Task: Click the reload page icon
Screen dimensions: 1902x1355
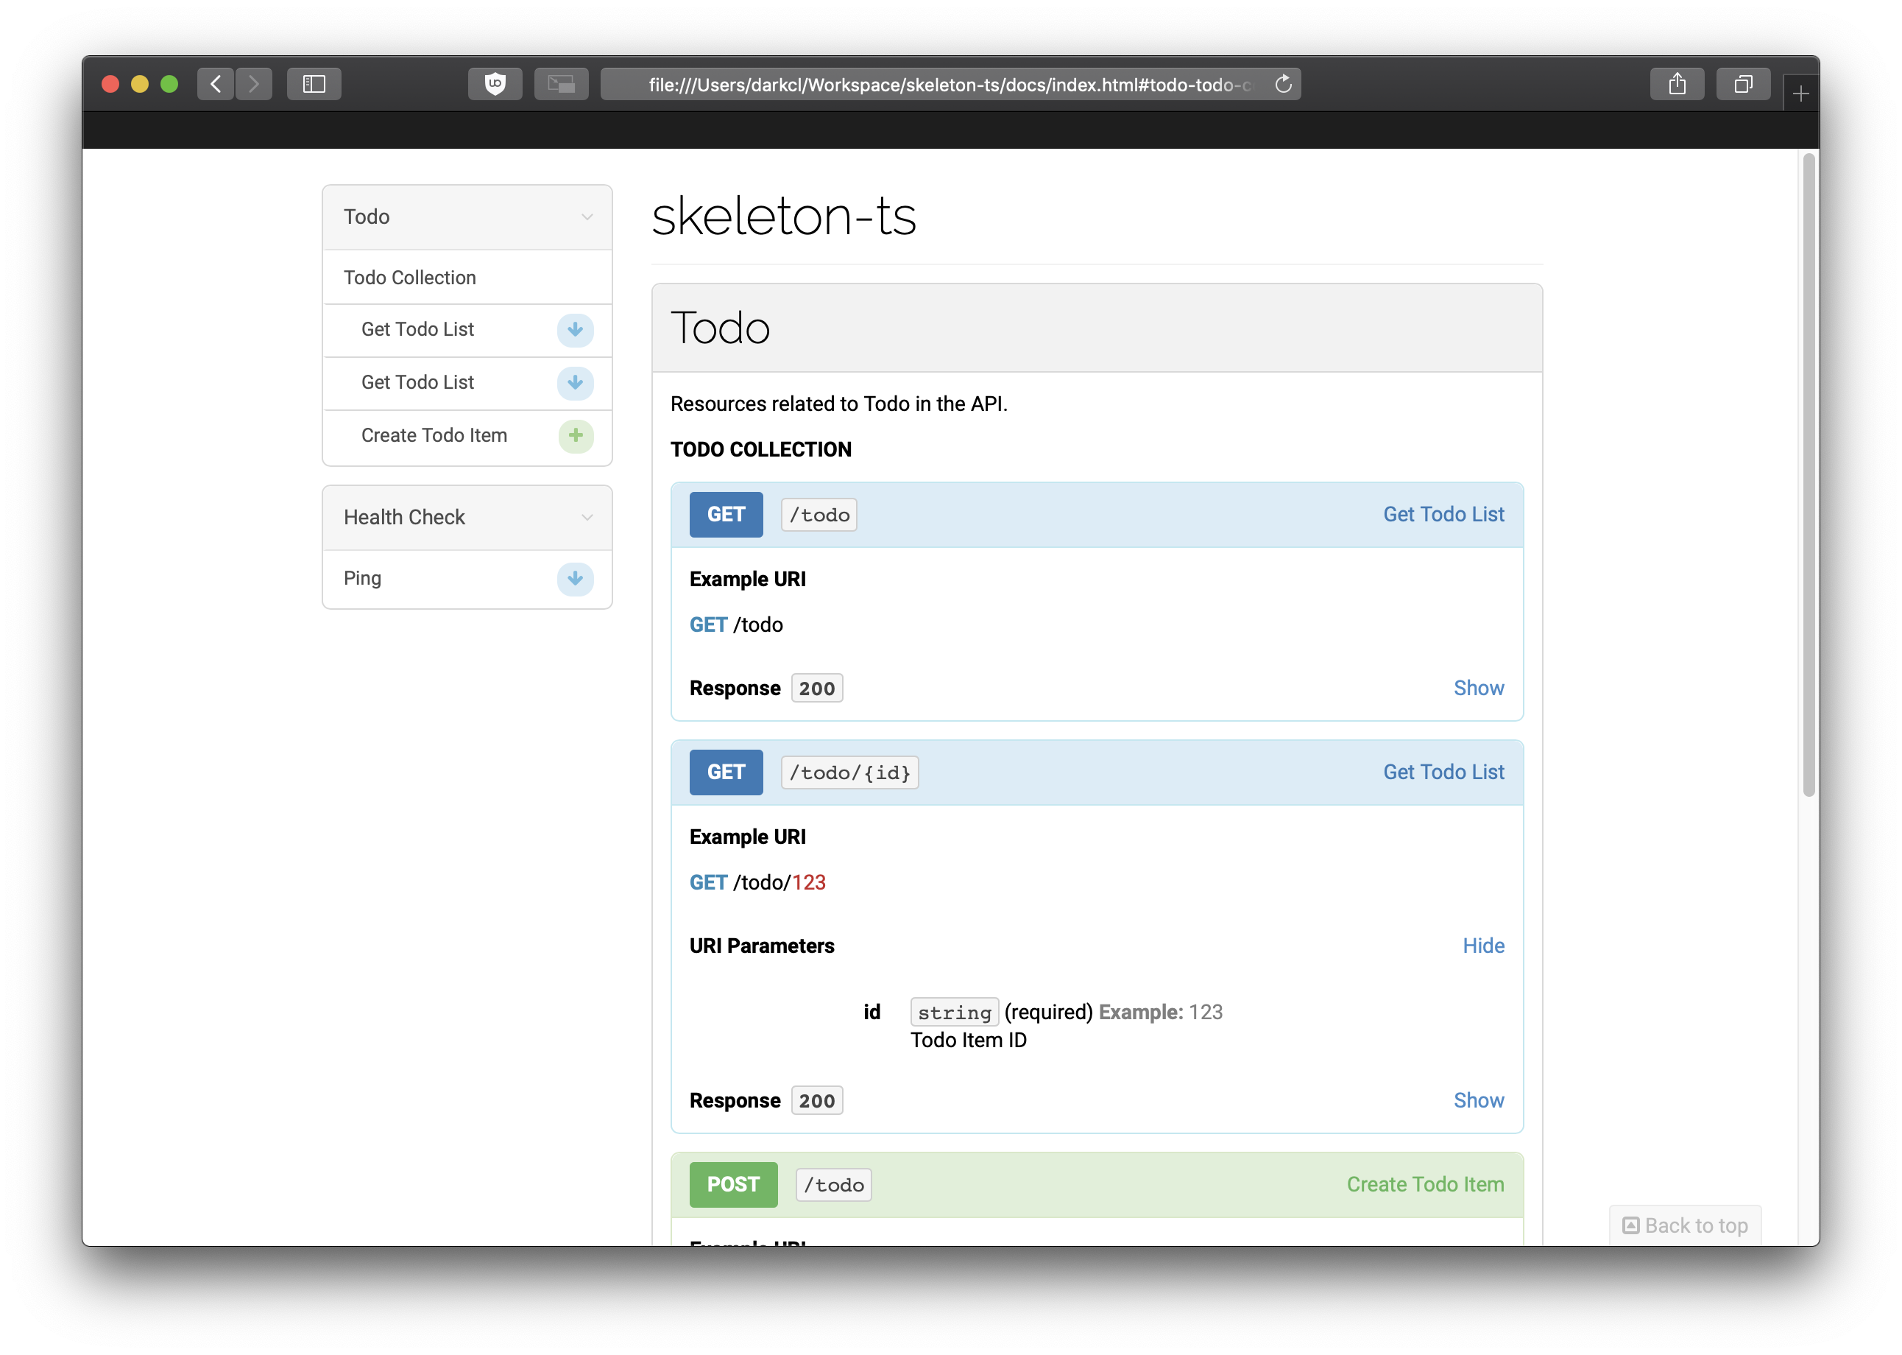Action: click(x=1283, y=84)
